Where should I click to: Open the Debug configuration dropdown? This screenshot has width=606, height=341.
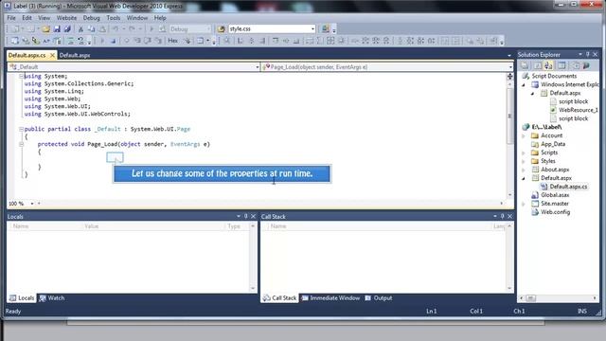pos(208,29)
